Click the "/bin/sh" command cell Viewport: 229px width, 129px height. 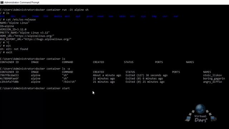[69, 82]
